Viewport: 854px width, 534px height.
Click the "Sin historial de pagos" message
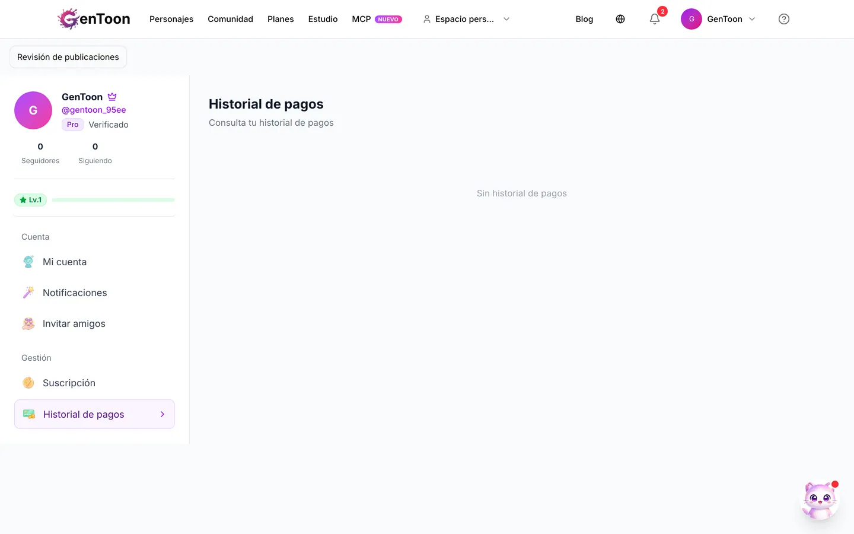click(522, 193)
